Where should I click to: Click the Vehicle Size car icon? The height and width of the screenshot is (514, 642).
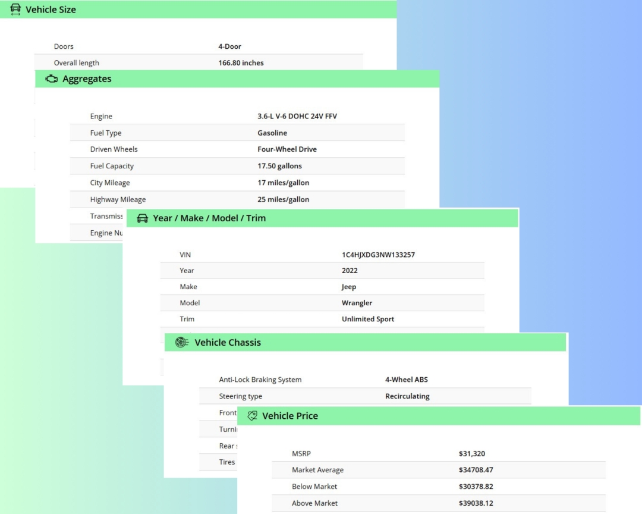click(x=15, y=10)
